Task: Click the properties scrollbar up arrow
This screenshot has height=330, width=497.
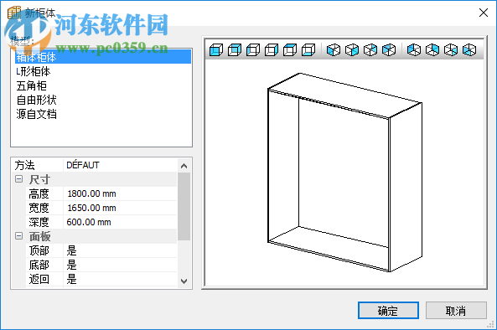Action: (184, 165)
